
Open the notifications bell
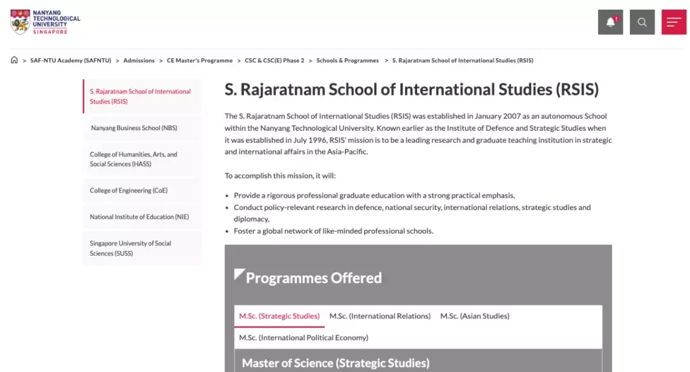[x=610, y=22]
